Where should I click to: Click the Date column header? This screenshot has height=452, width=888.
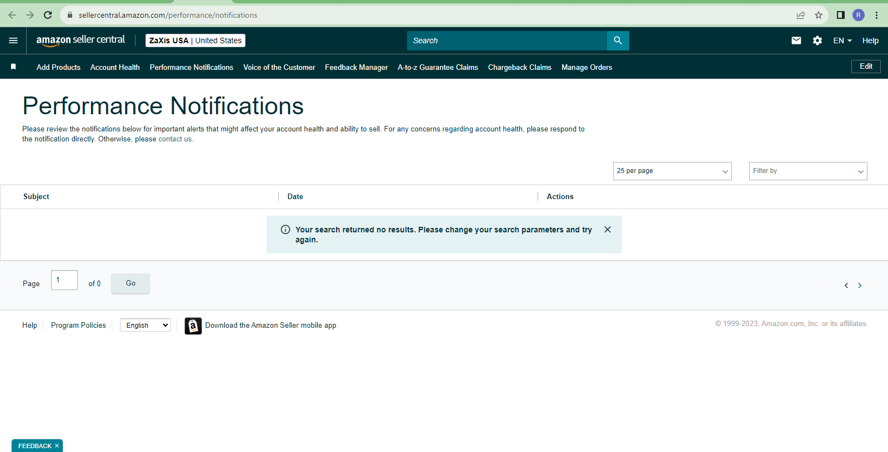[x=295, y=196]
